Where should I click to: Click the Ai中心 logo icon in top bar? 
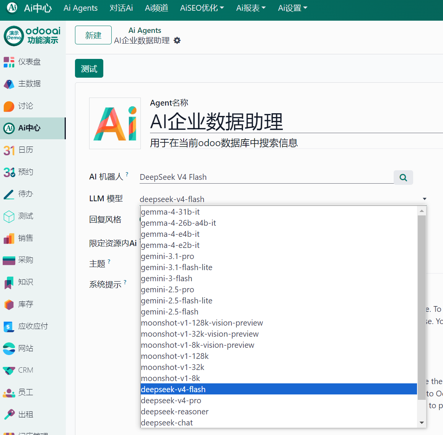click(x=12, y=8)
